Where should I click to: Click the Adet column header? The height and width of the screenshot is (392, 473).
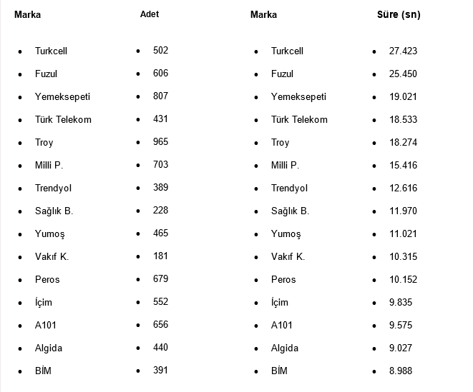coord(150,14)
